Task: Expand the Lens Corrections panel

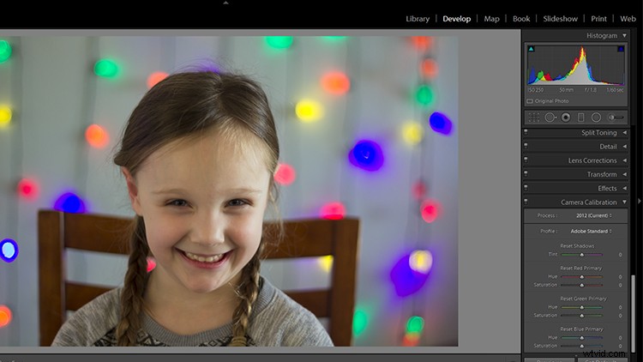Action: pos(624,160)
